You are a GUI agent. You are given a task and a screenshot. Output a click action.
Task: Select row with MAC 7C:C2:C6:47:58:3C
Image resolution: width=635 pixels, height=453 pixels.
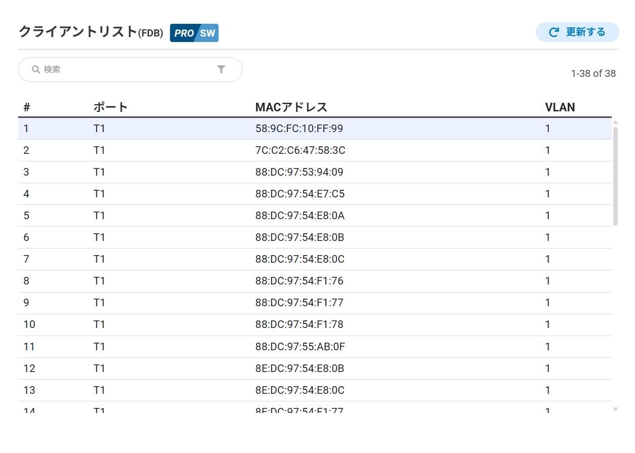[300, 150]
